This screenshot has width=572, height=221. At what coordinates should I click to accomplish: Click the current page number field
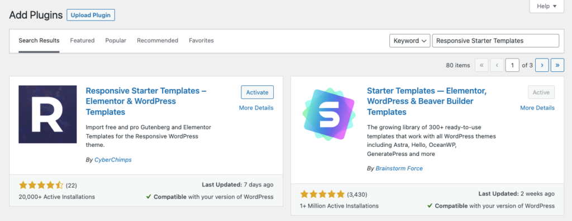tap(512, 65)
